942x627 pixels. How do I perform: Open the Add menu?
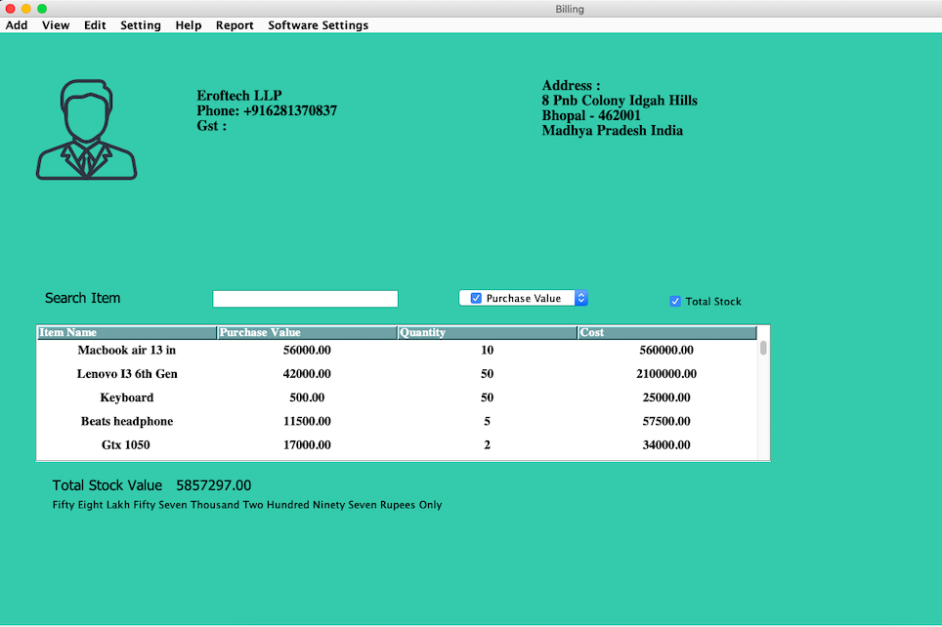coord(17,25)
